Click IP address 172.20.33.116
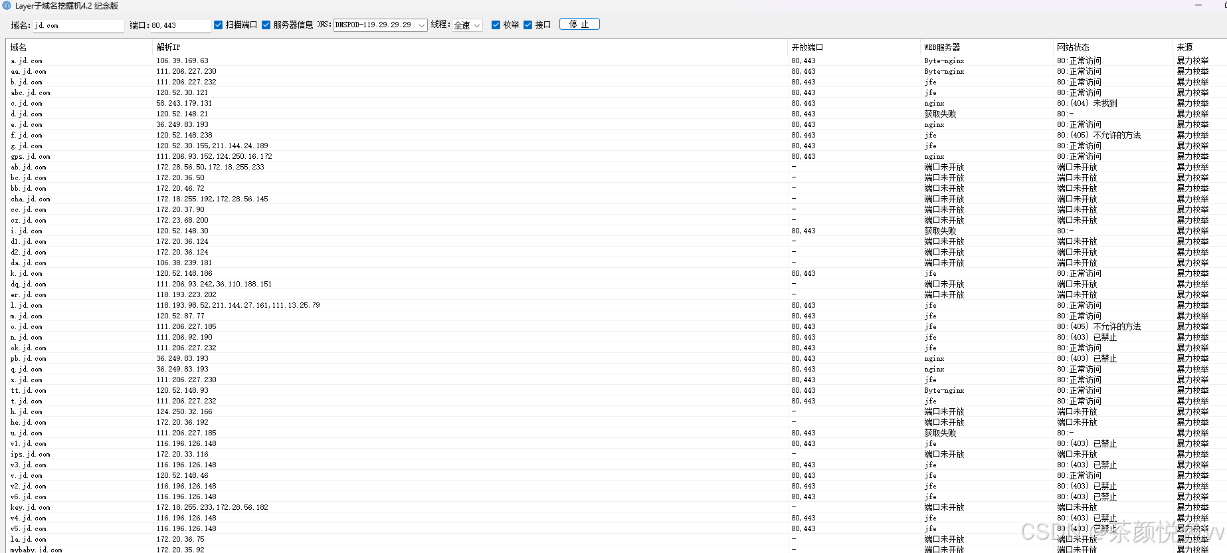Viewport: 1227px width, 553px height. click(183, 454)
